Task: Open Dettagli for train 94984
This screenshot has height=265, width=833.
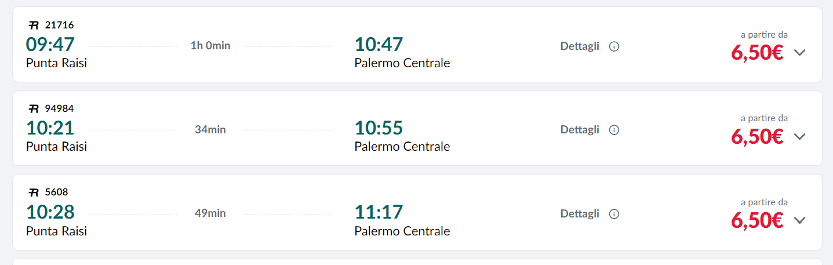Action: pos(580,130)
